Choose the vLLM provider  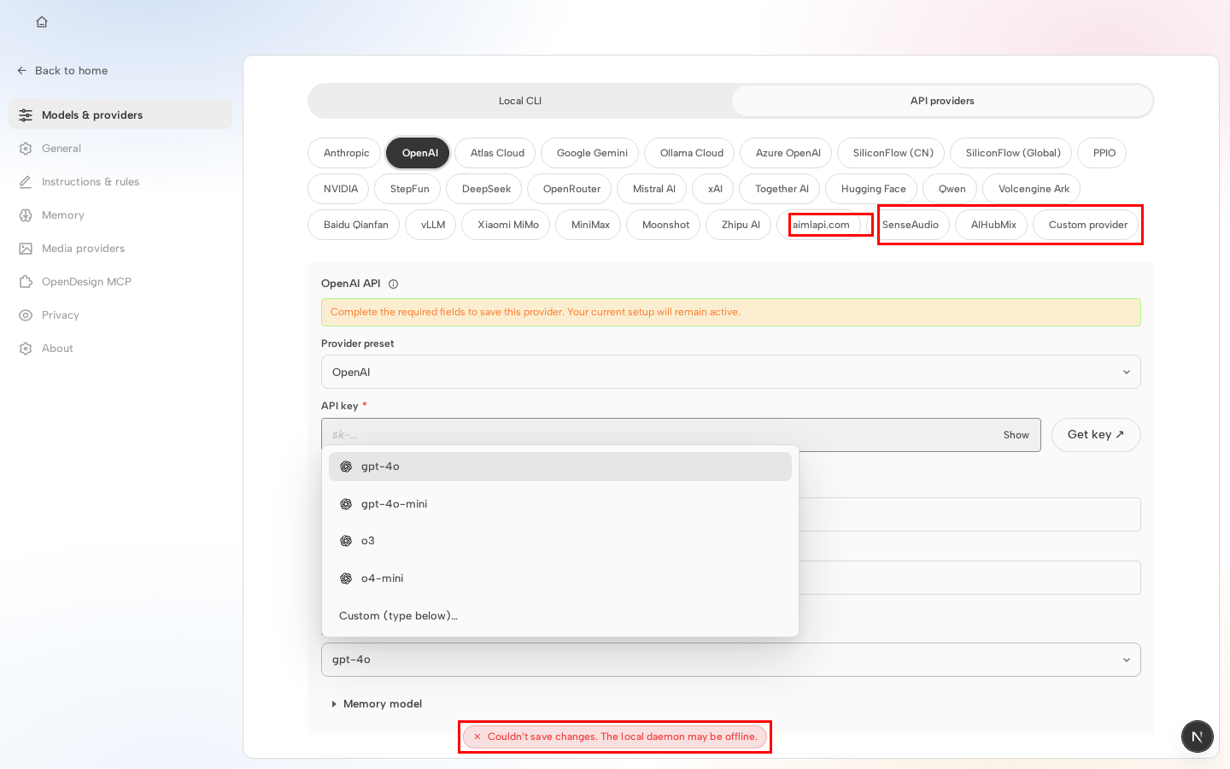431,225
